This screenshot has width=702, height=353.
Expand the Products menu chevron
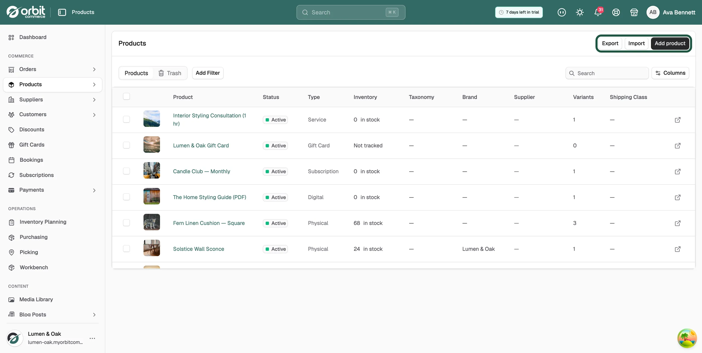94,85
